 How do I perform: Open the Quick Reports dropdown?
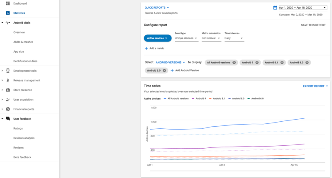(x=157, y=7)
